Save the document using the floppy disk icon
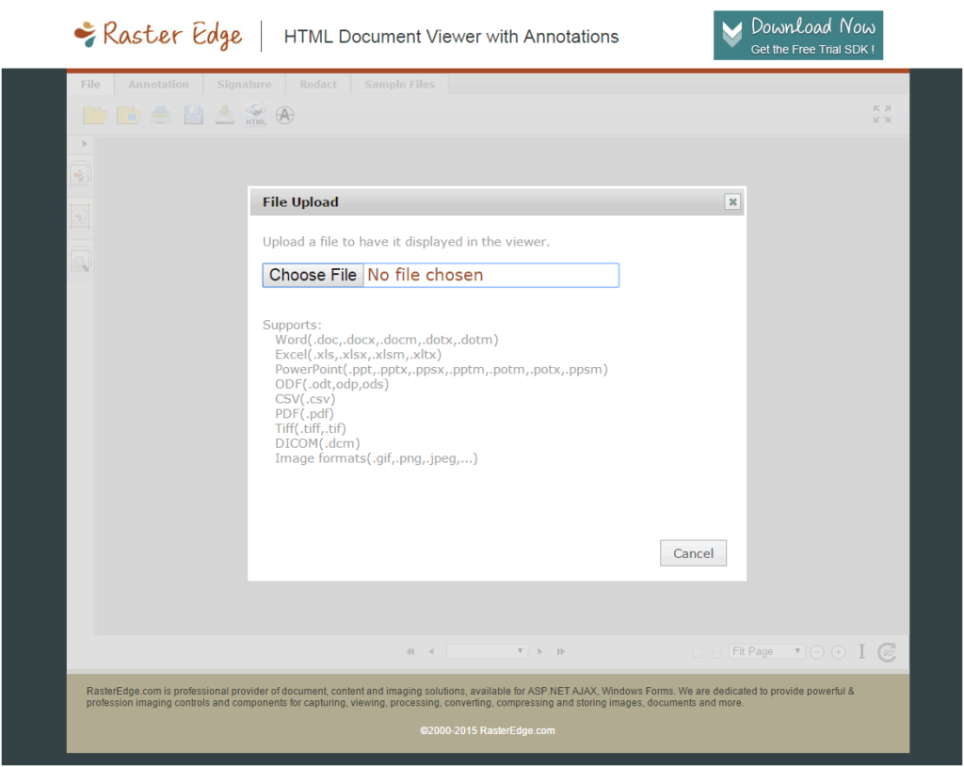The width and height of the screenshot is (964, 767). tap(193, 114)
